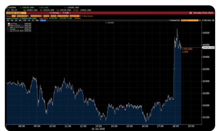Click the 24439.000 last-price axis label
The height and width of the screenshot is (131, 217).
pyautogui.click(x=208, y=48)
